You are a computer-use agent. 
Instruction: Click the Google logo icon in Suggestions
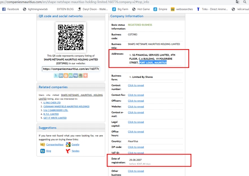68,145
